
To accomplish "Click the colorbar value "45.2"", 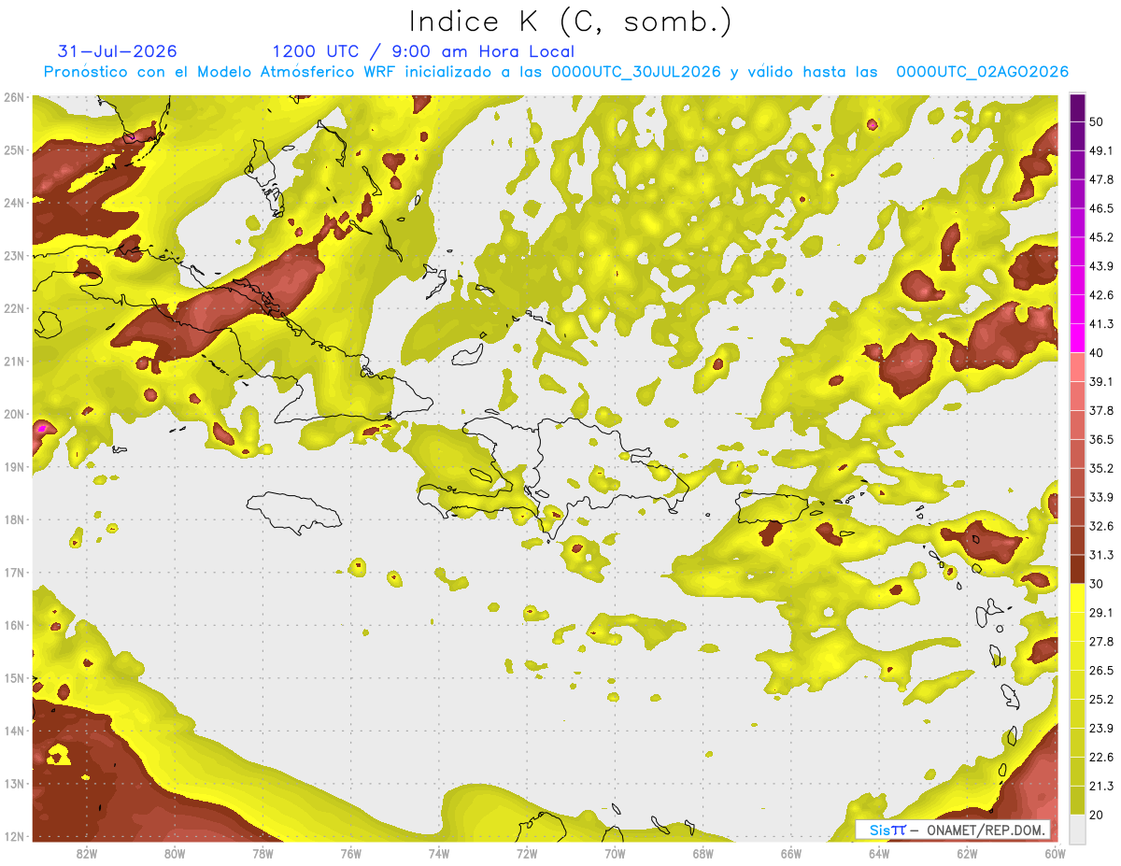I will 1101,237.
